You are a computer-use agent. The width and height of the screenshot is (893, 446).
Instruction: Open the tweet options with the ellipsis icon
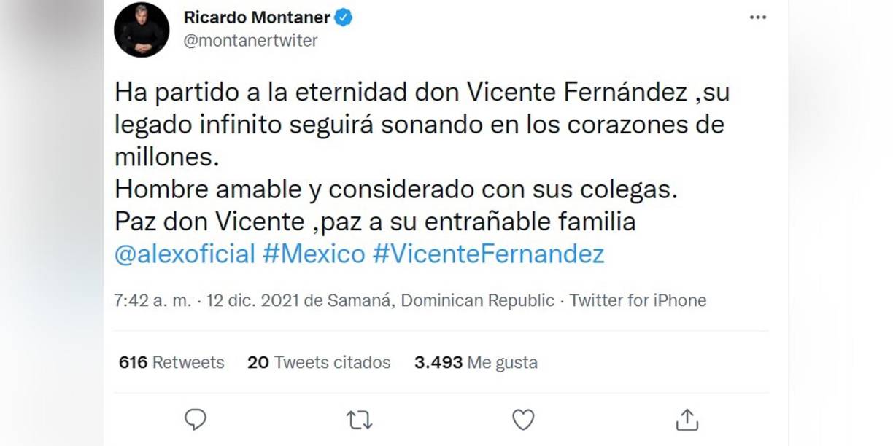(x=758, y=16)
